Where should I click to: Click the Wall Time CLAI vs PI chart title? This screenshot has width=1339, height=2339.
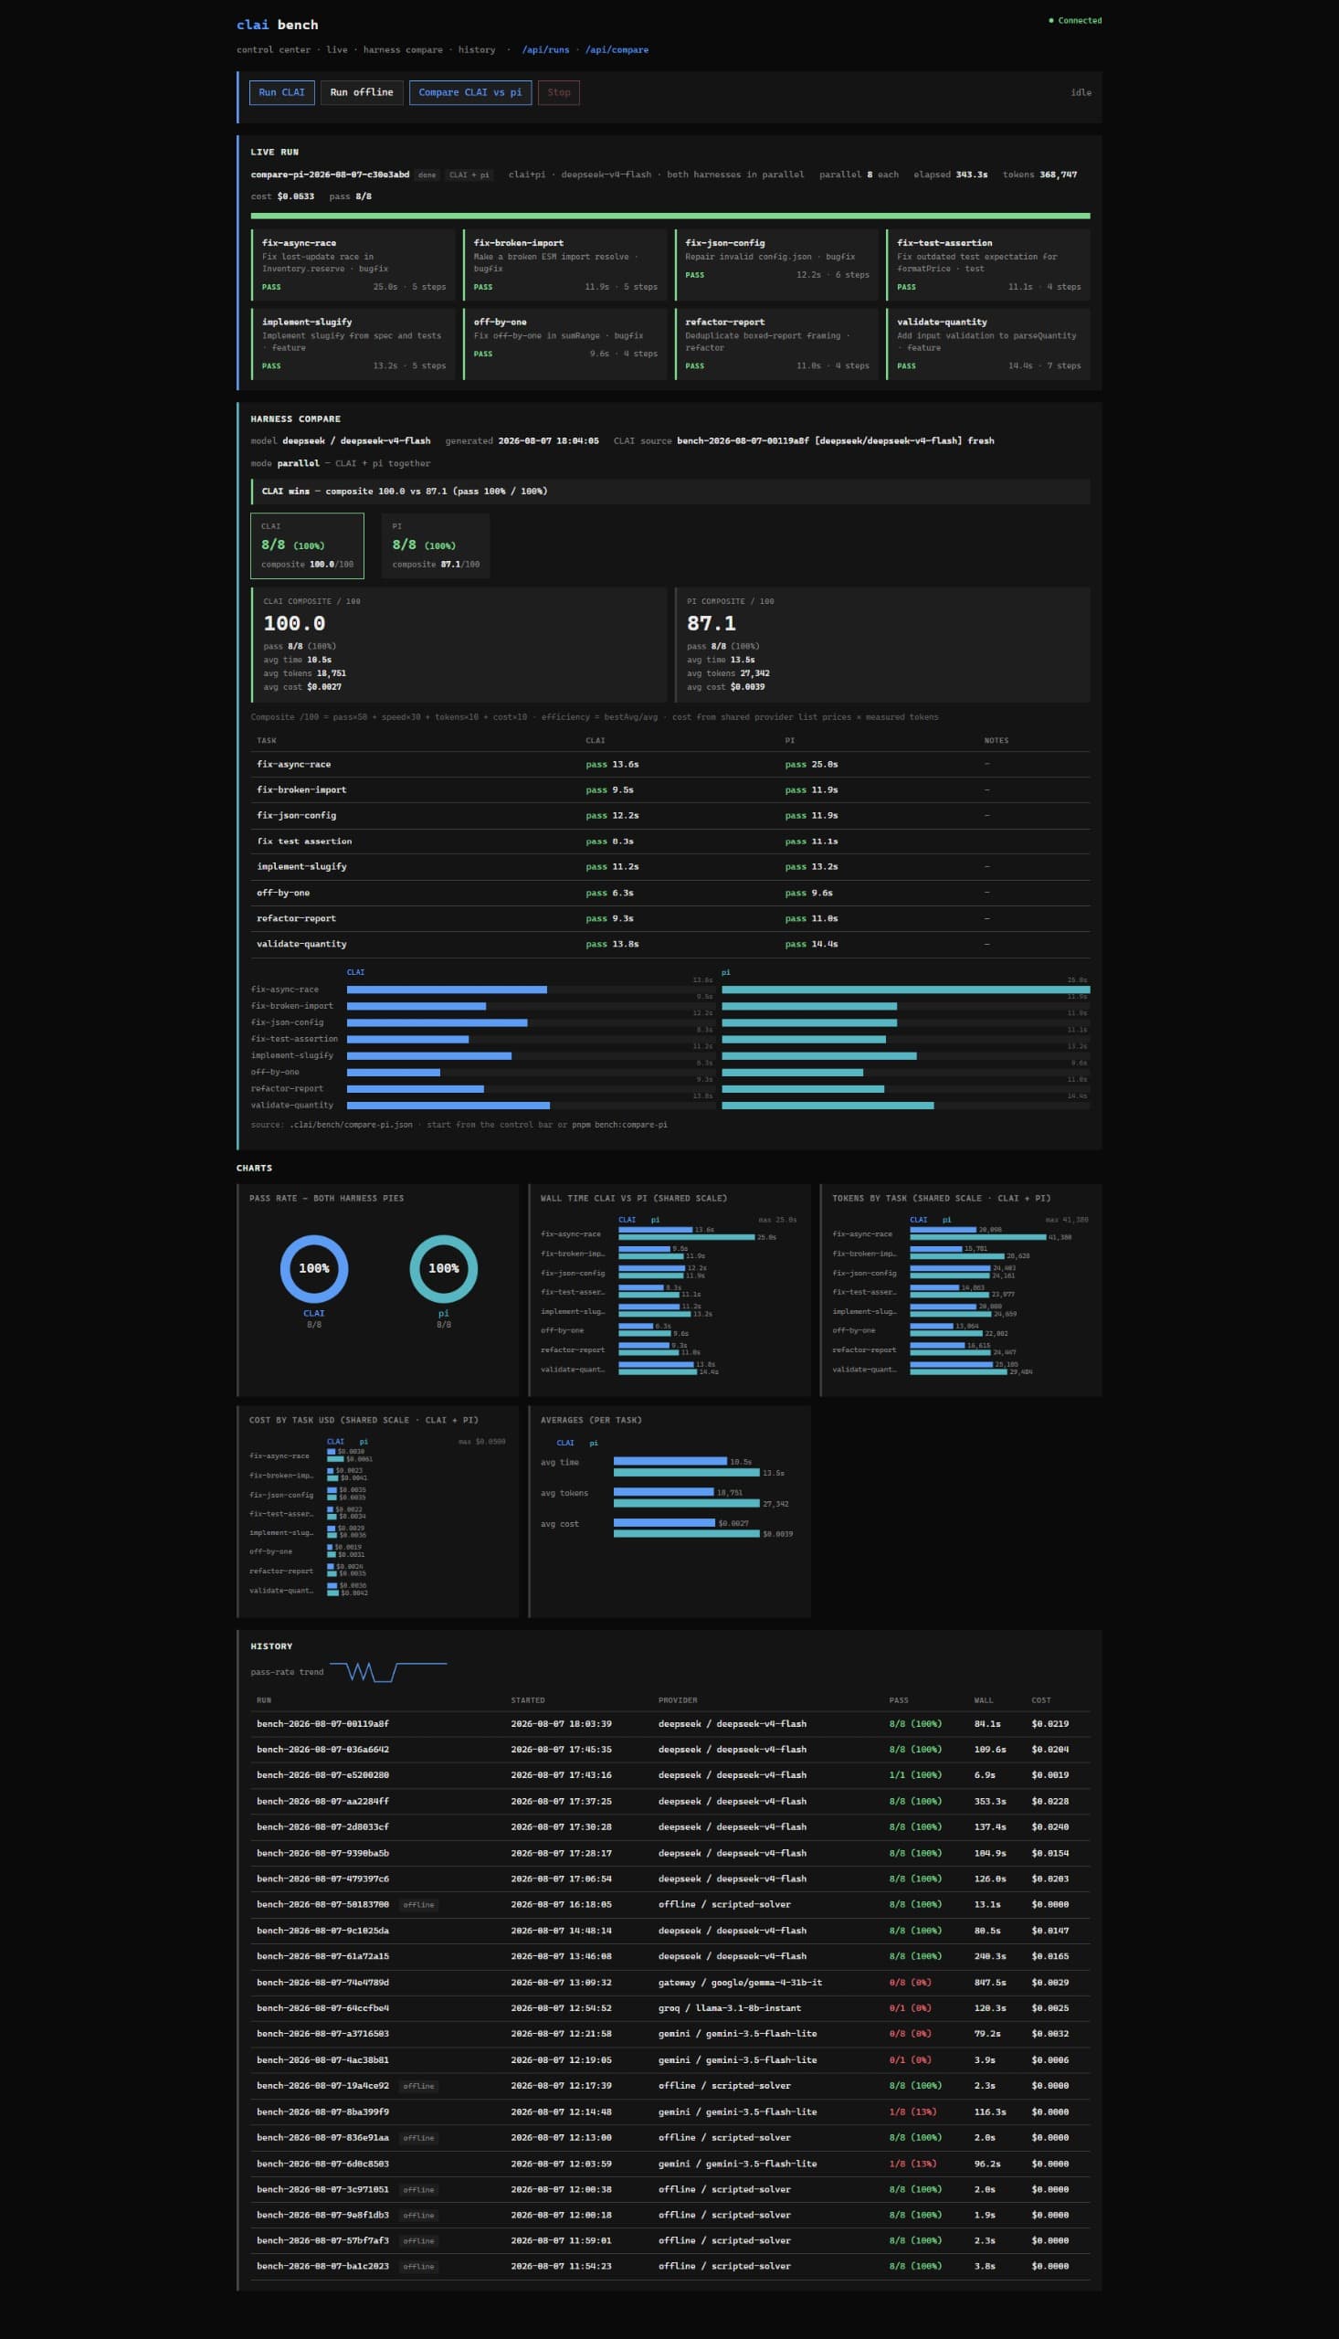point(634,1199)
